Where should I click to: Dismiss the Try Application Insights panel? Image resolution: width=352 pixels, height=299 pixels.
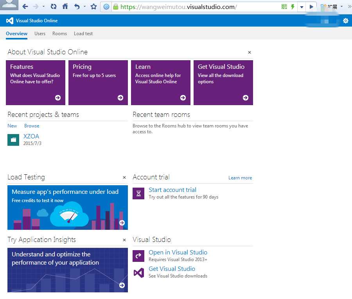tap(124, 240)
